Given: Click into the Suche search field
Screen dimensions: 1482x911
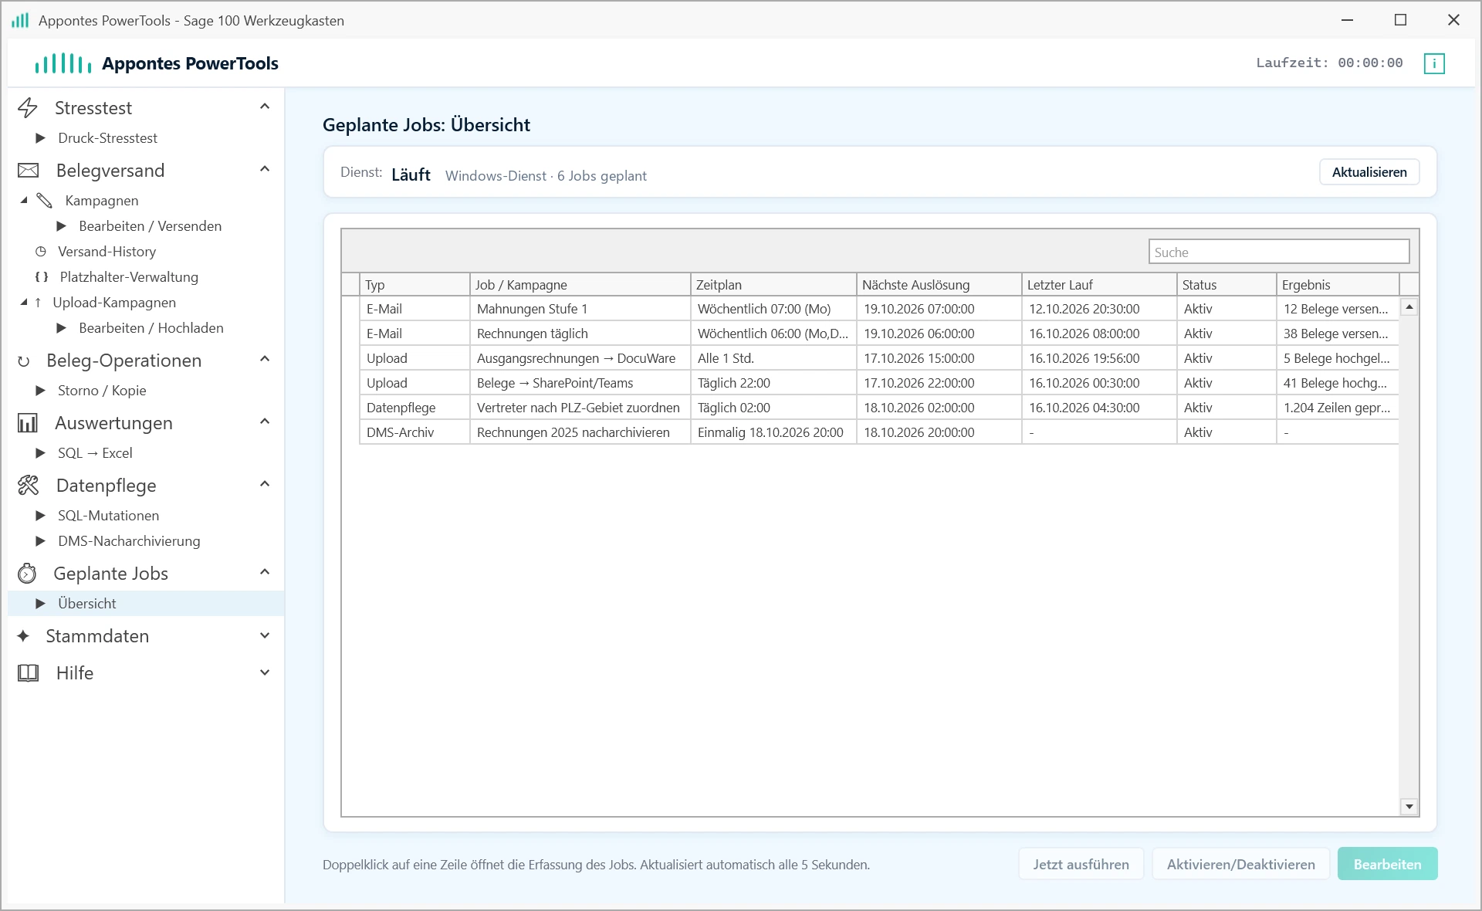Looking at the screenshot, I should [1278, 252].
